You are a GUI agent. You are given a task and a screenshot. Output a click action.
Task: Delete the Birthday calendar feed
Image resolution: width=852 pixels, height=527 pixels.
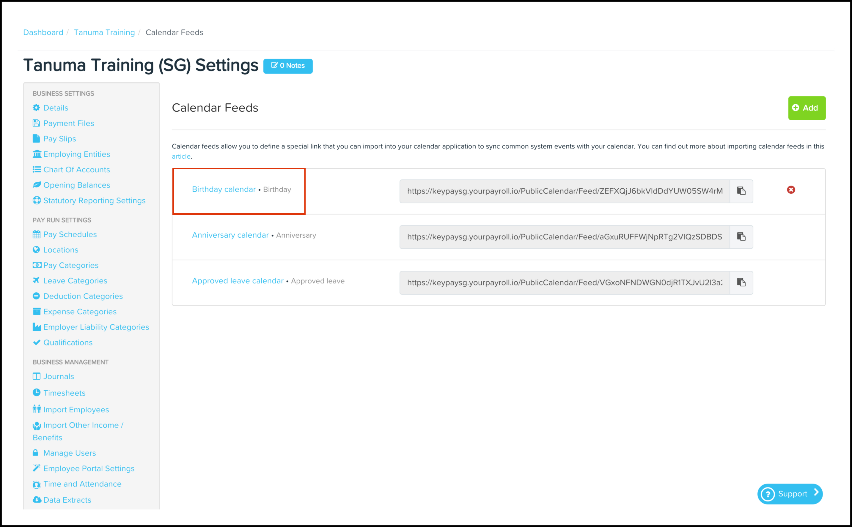click(x=791, y=190)
